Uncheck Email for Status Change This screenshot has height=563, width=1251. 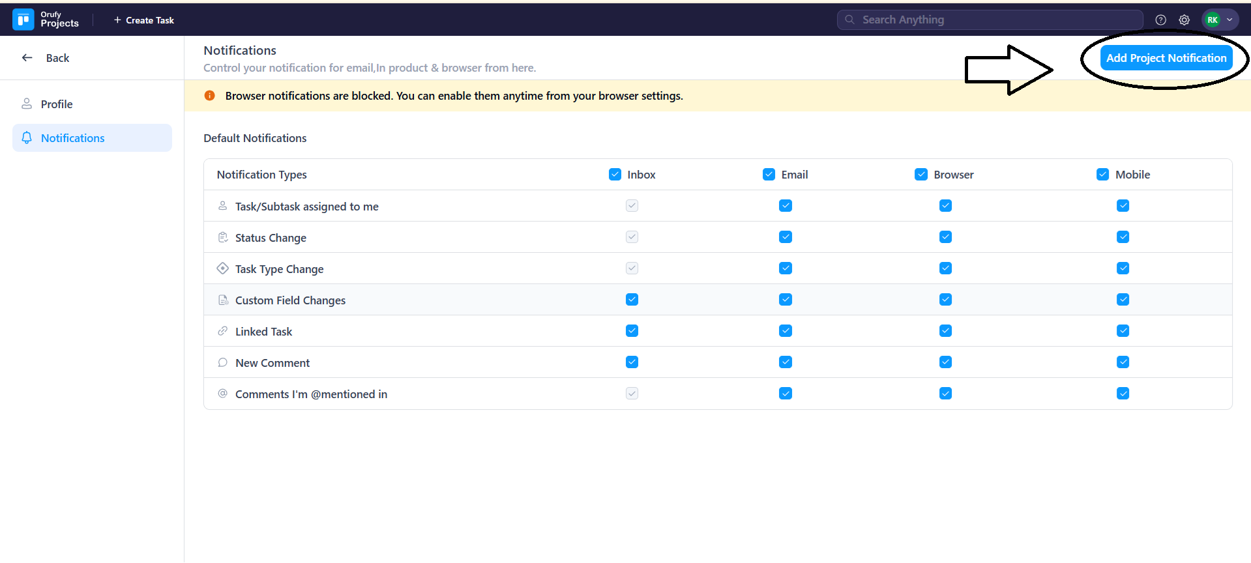tap(786, 237)
